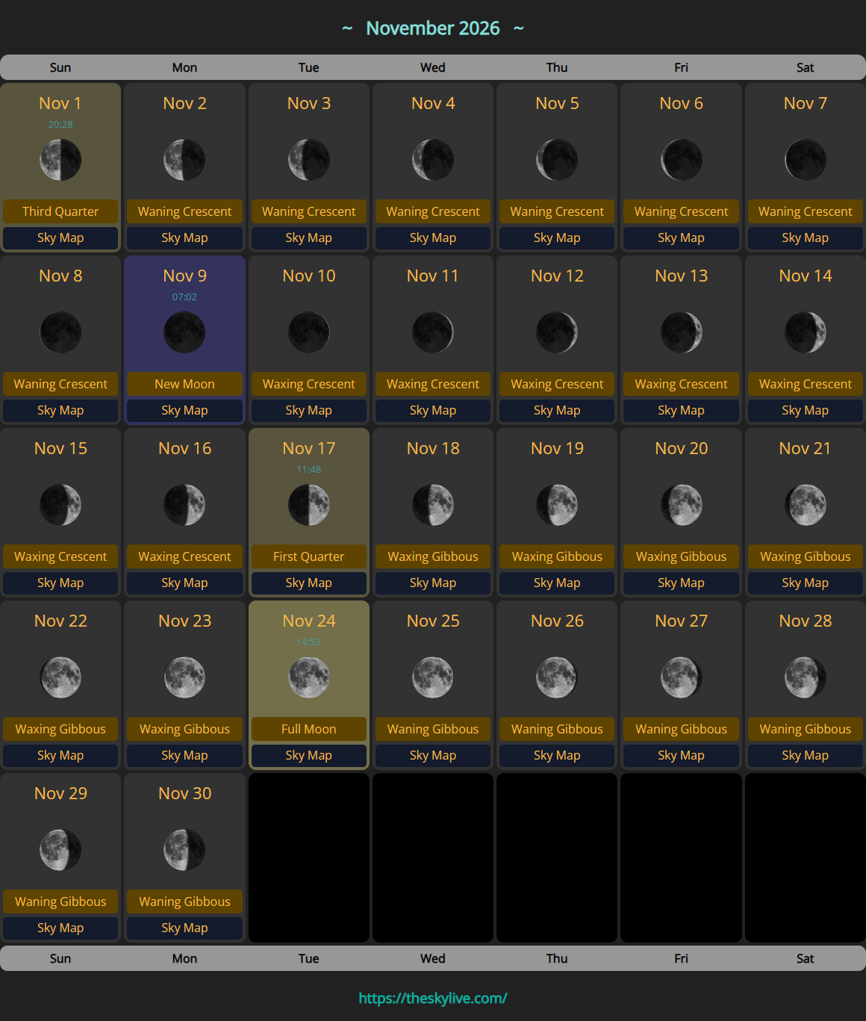The width and height of the screenshot is (866, 1021).
Task: Visit the theskylive.com link at the bottom
Action: (x=433, y=997)
